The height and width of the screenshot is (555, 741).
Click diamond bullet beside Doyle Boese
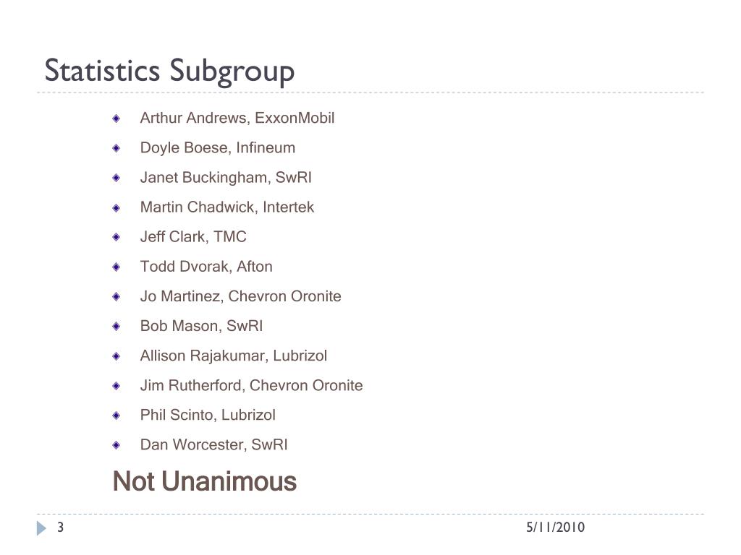[117, 148]
